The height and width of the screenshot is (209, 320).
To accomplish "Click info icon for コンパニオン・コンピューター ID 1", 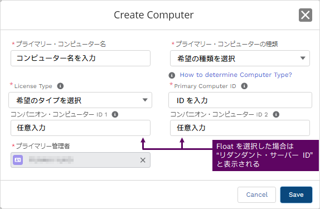I will (115, 114).
